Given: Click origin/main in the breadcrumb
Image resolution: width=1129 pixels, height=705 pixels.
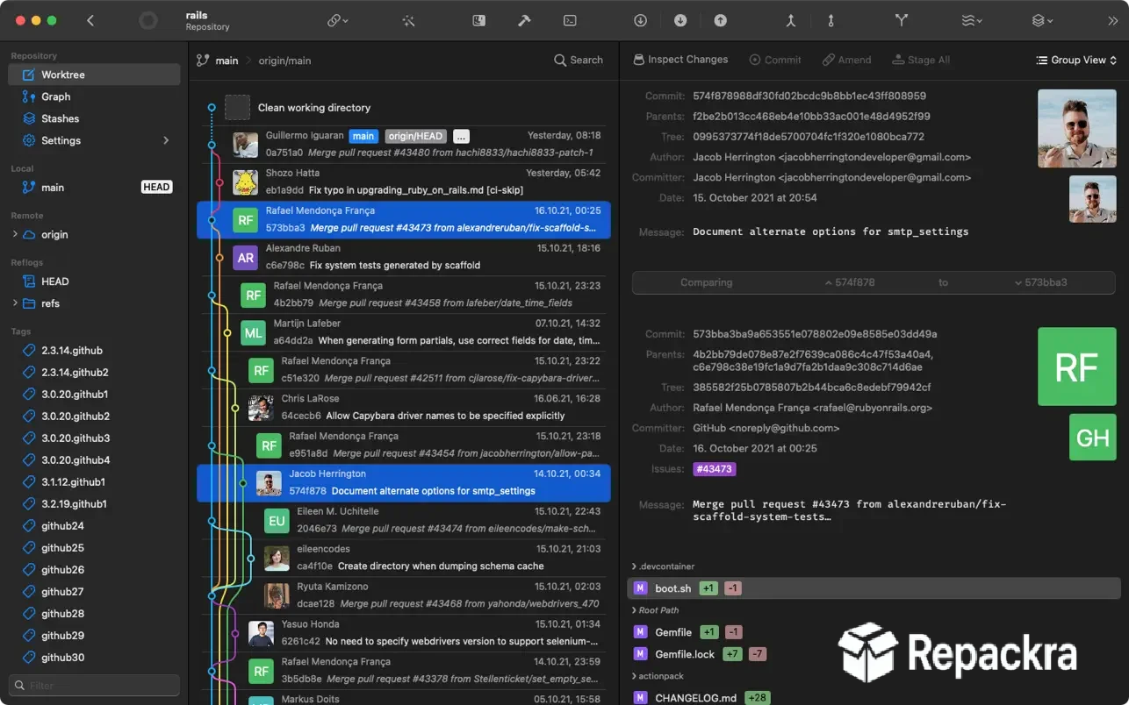Looking at the screenshot, I should pyautogui.click(x=284, y=61).
